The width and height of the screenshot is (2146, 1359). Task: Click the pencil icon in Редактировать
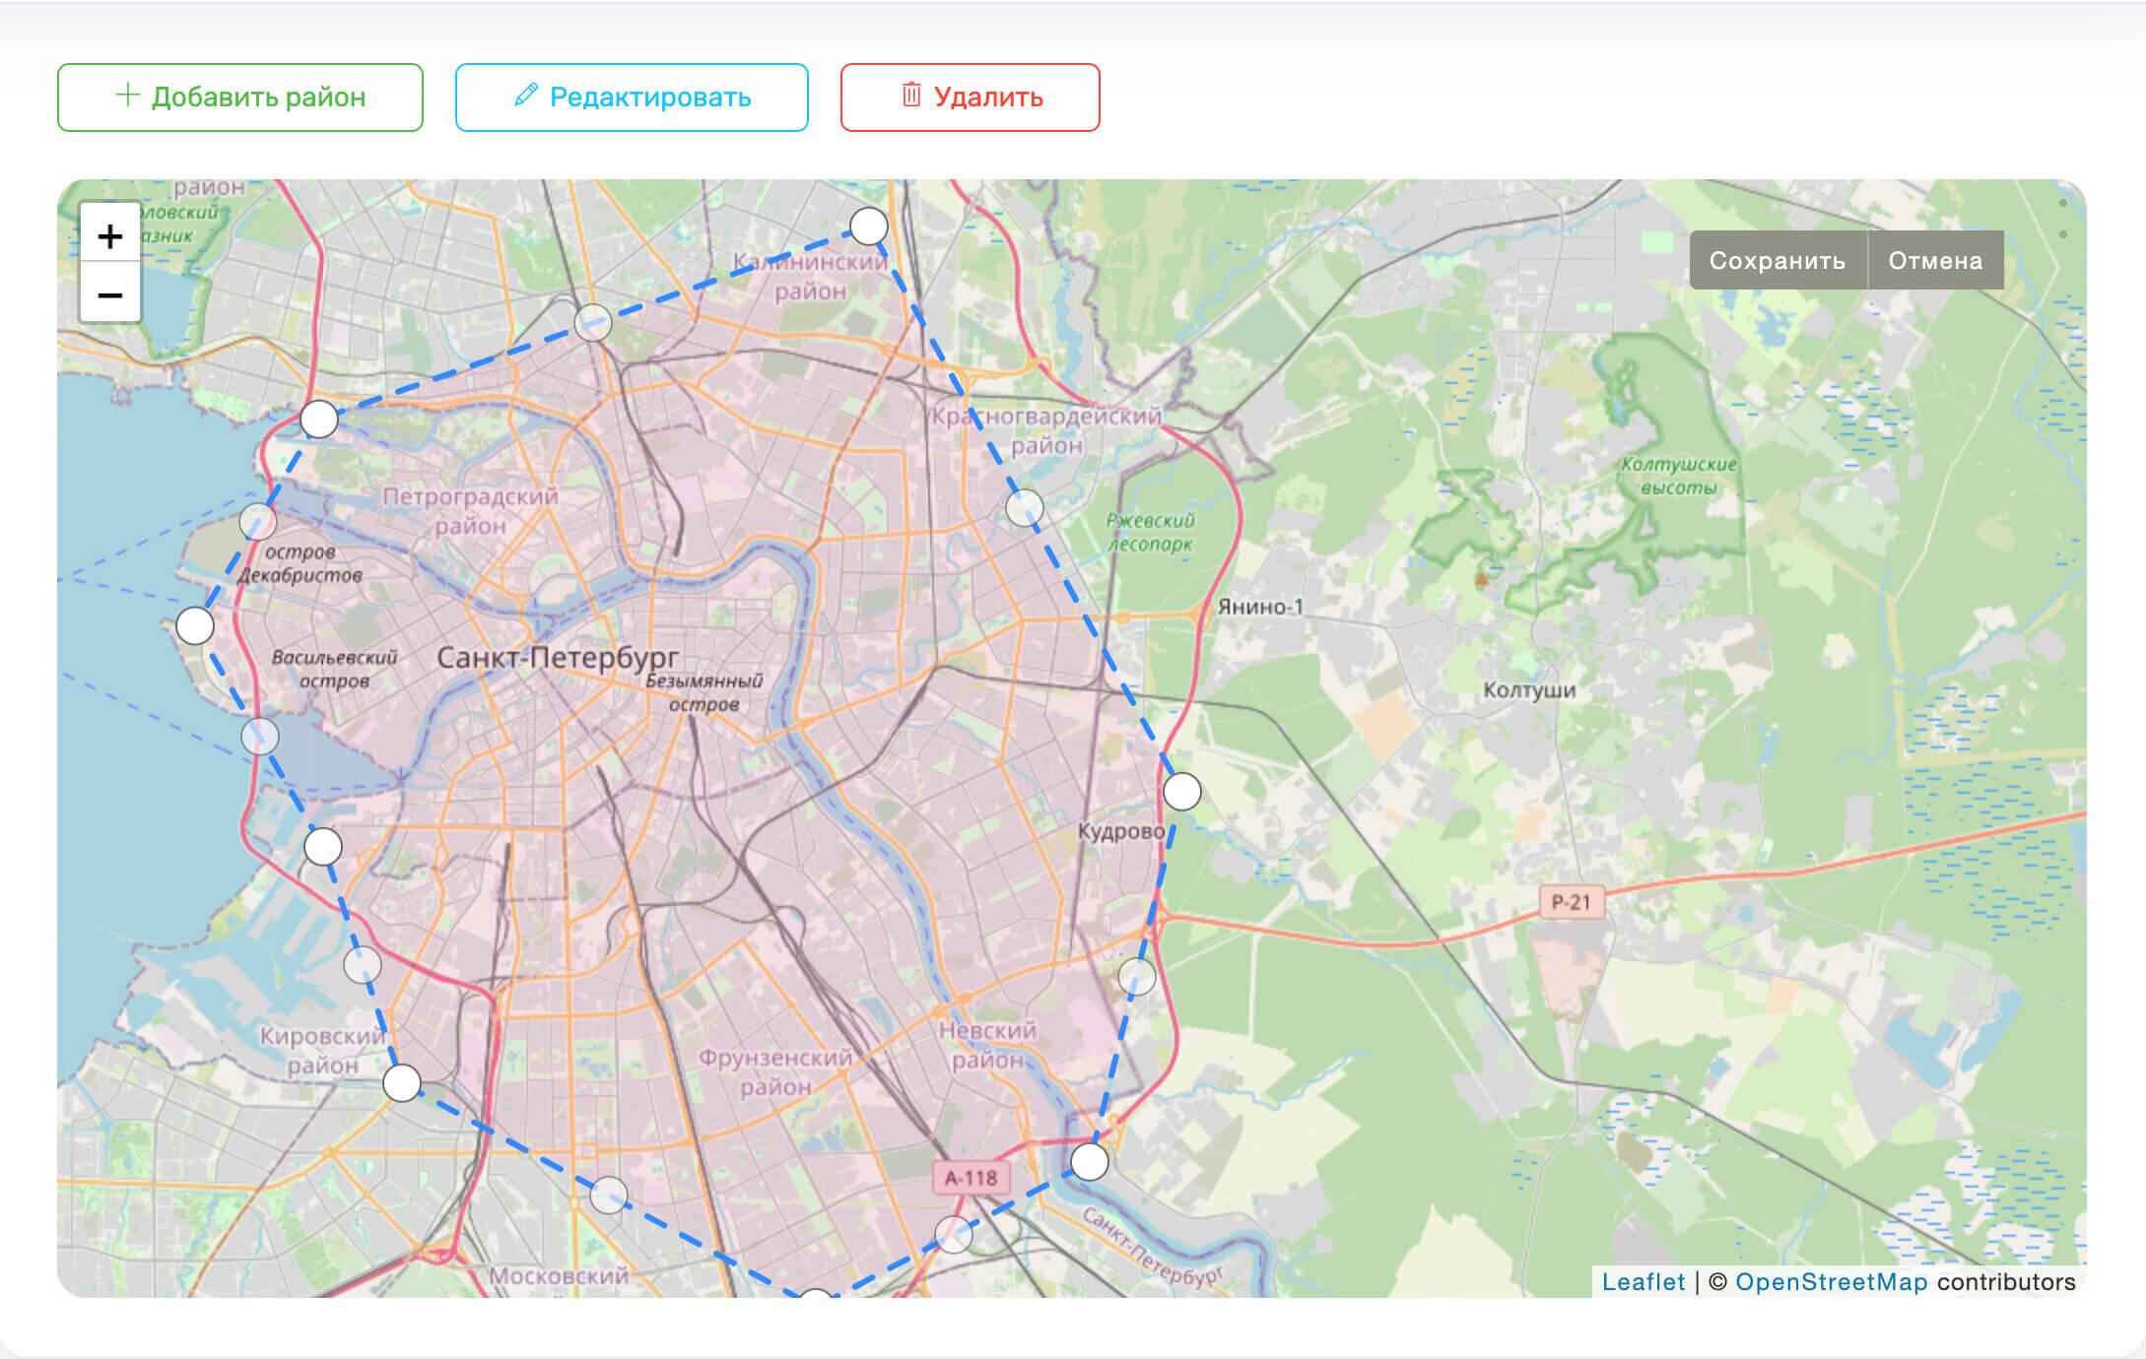[x=526, y=96]
